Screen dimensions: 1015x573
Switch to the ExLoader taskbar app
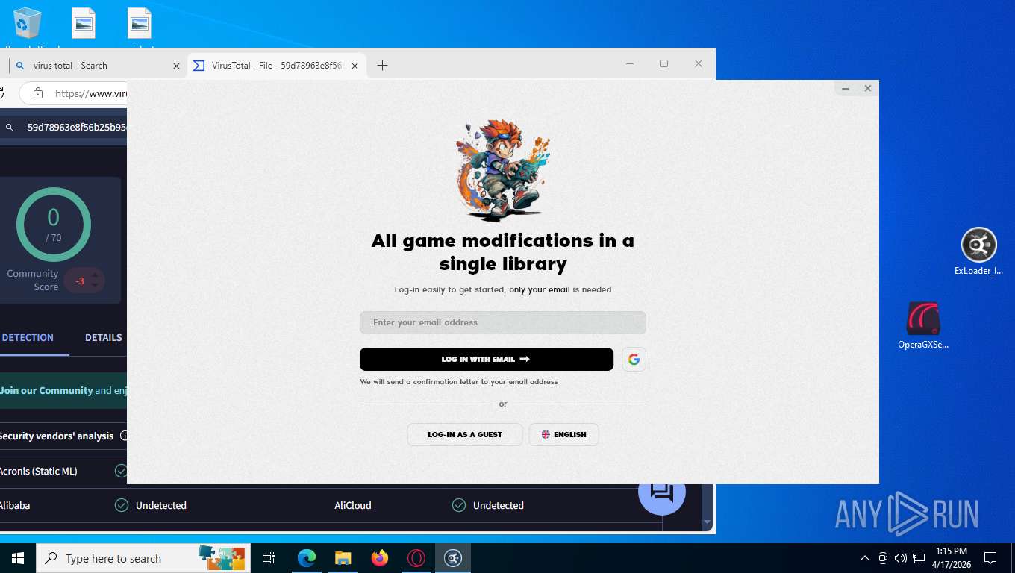pyautogui.click(x=453, y=558)
